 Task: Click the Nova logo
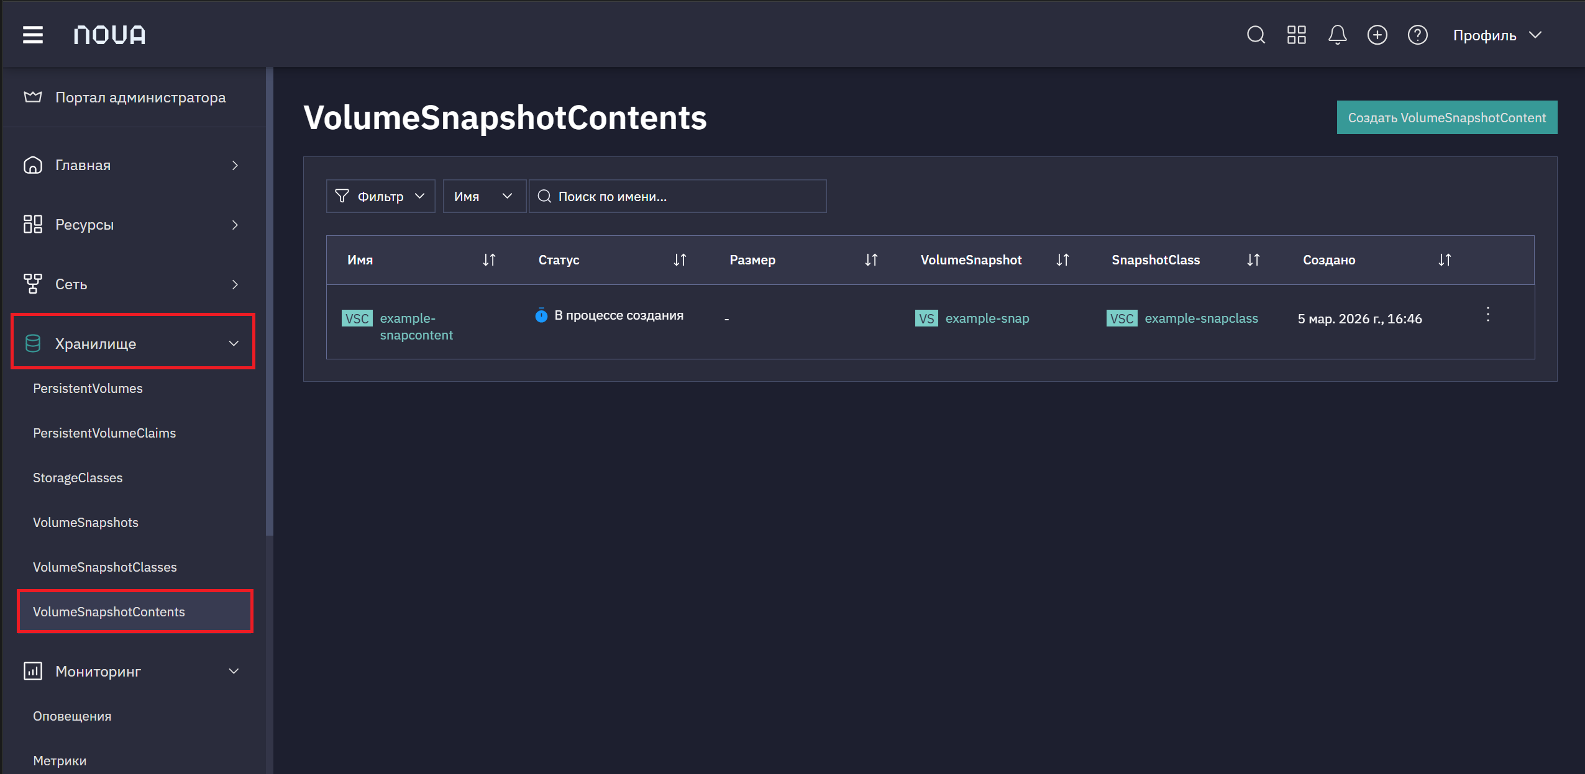[109, 35]
